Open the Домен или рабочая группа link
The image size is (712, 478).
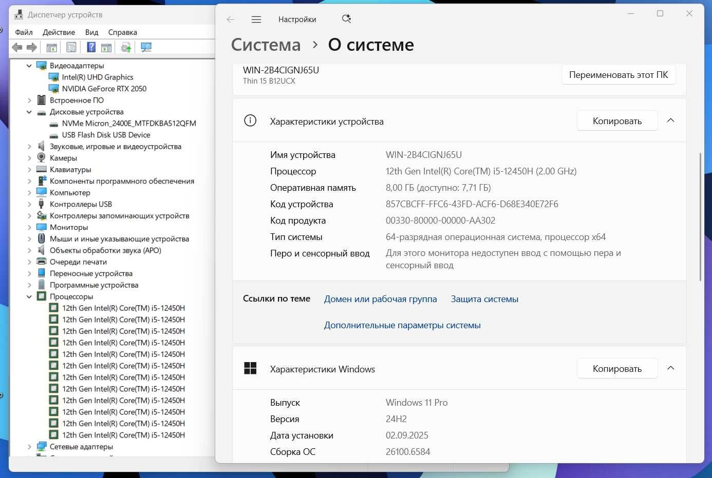point(380,299)
